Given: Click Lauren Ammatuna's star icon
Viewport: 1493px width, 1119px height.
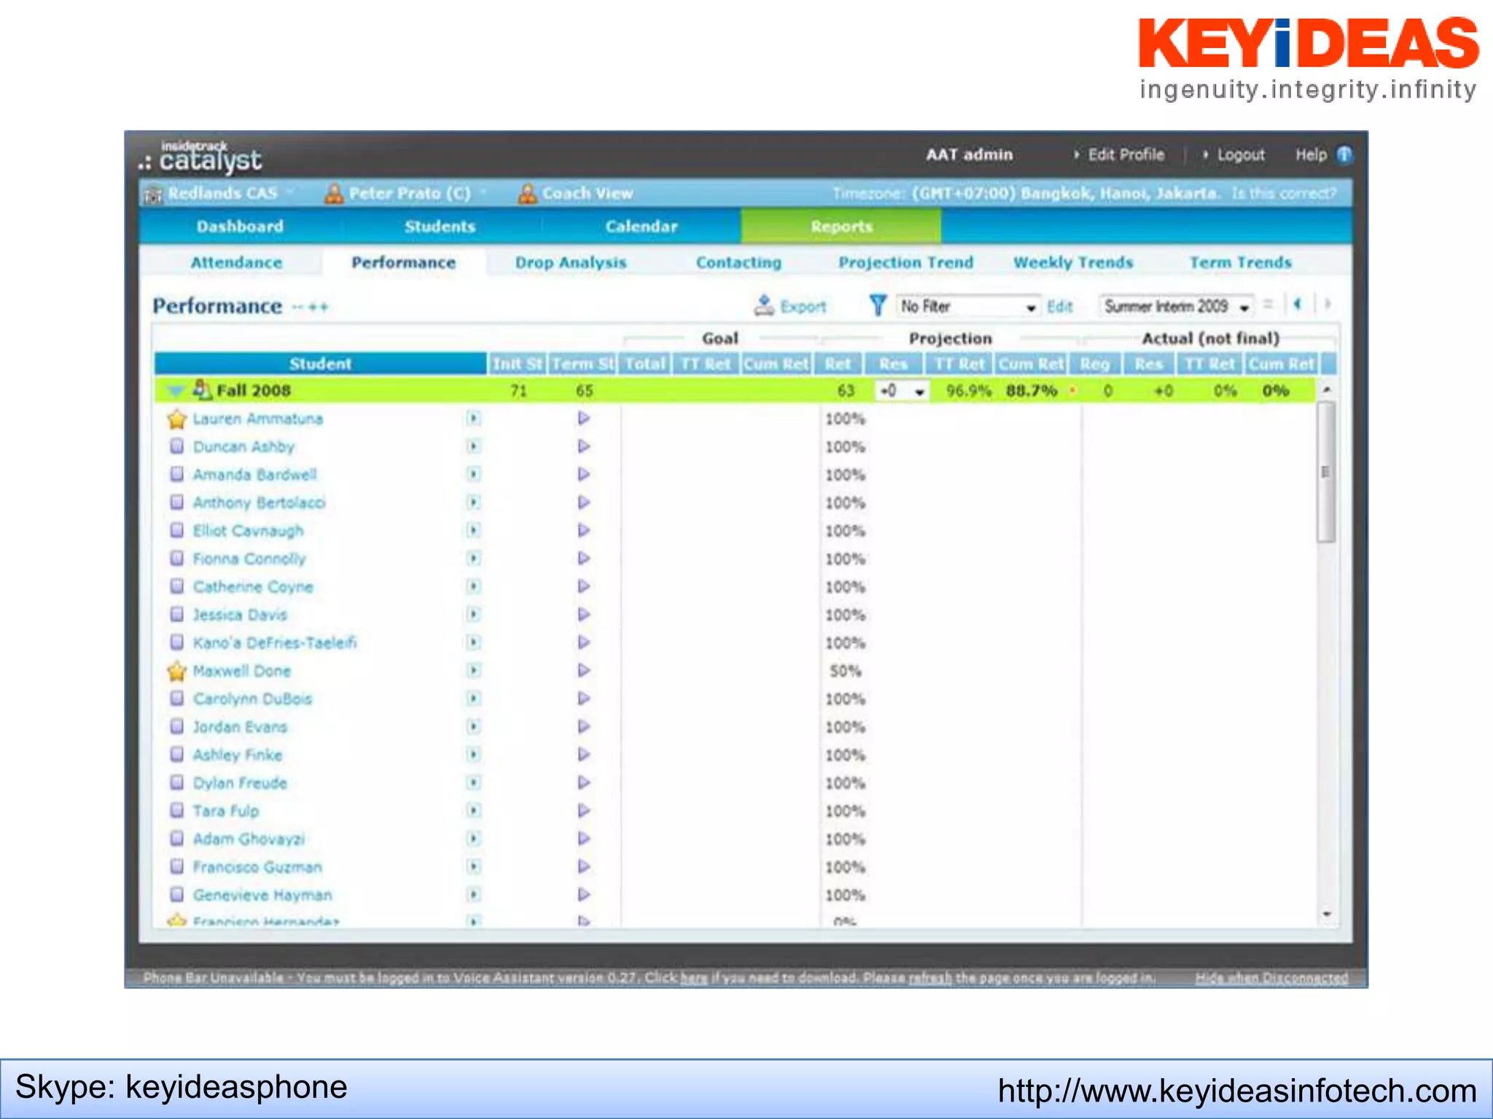Looking at the screenshot, I should 176,419.
